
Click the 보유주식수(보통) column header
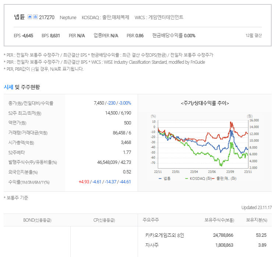click(x=219, y=220)
